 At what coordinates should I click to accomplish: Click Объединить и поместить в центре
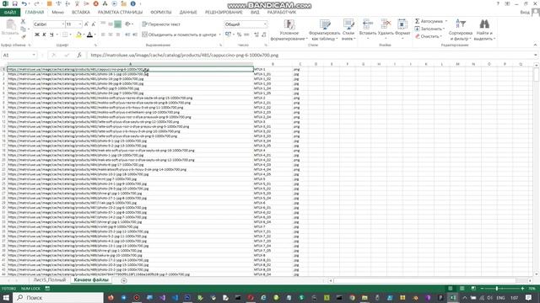(180, 35)
